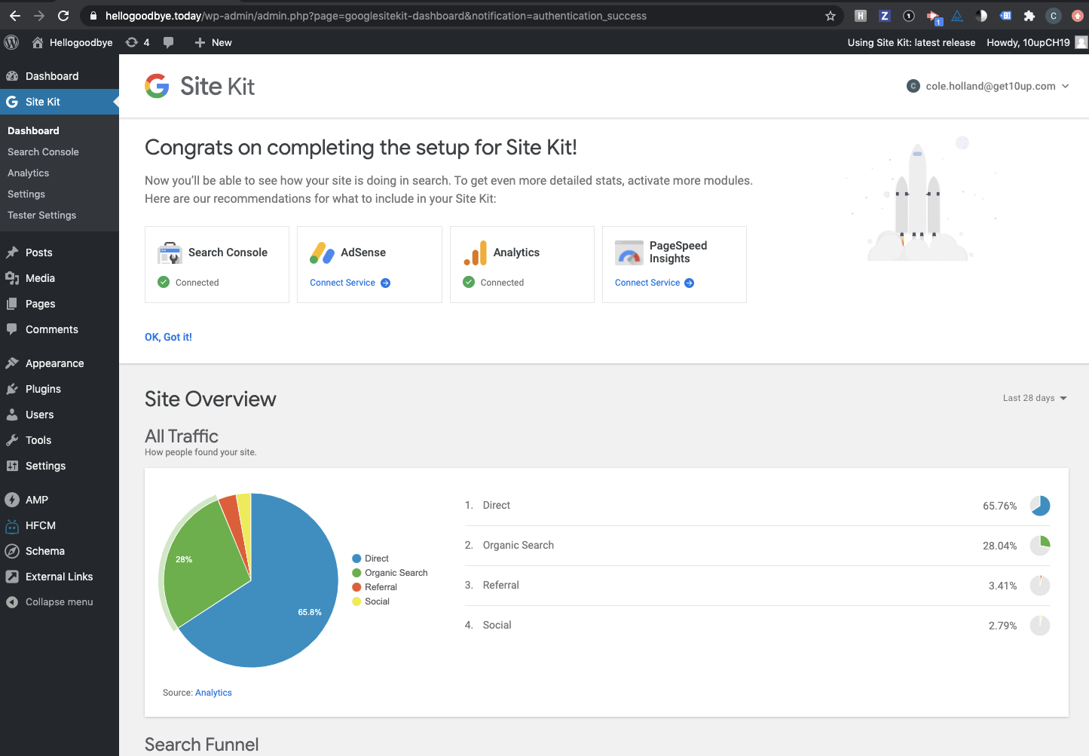
Task: Reload the page in the browser
Action: 63,16
